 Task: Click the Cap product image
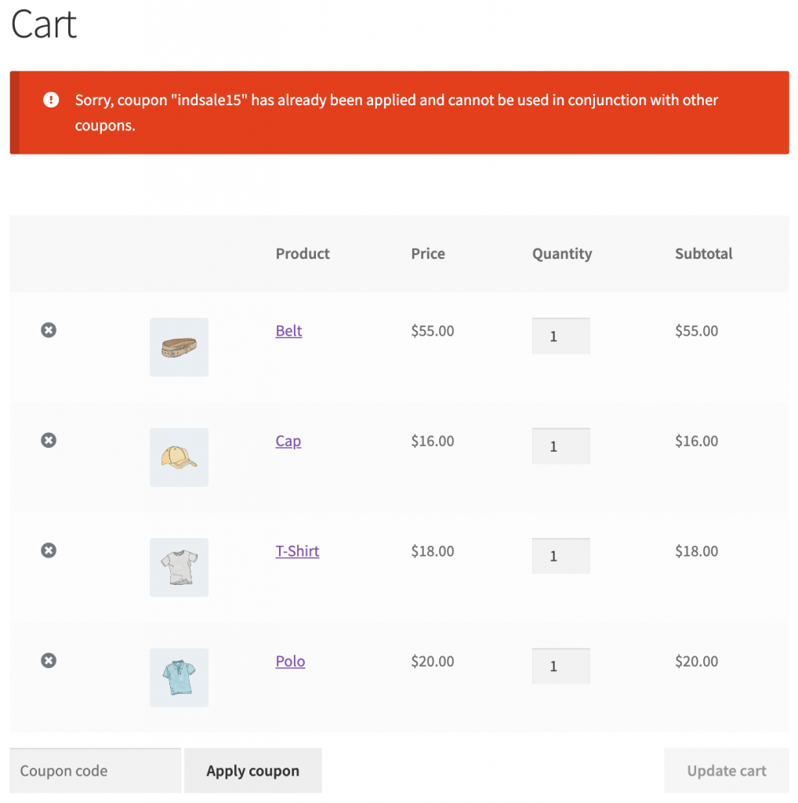click(179, 457)
